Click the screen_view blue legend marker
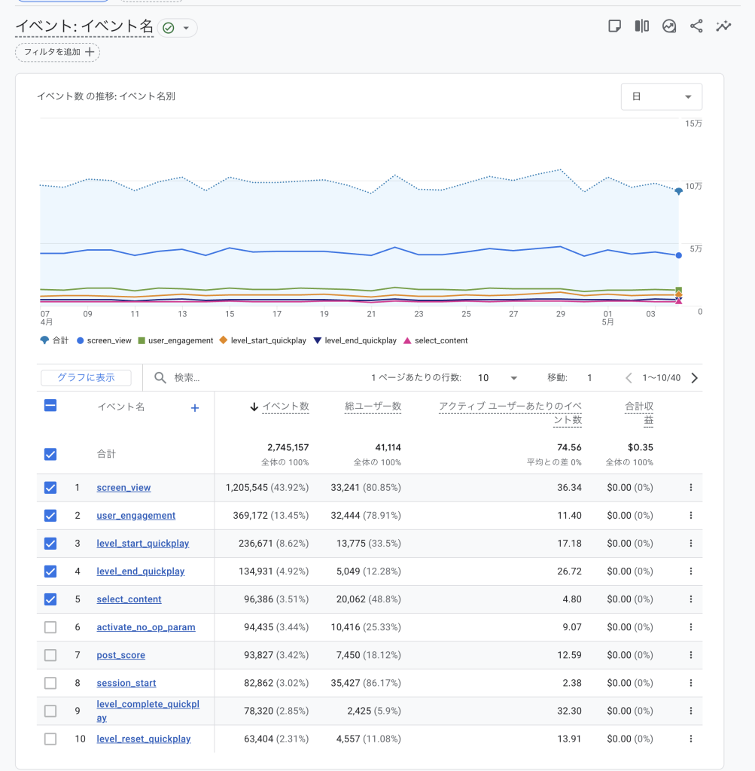This screenshot has width=755, height=771. pos(80,340)
